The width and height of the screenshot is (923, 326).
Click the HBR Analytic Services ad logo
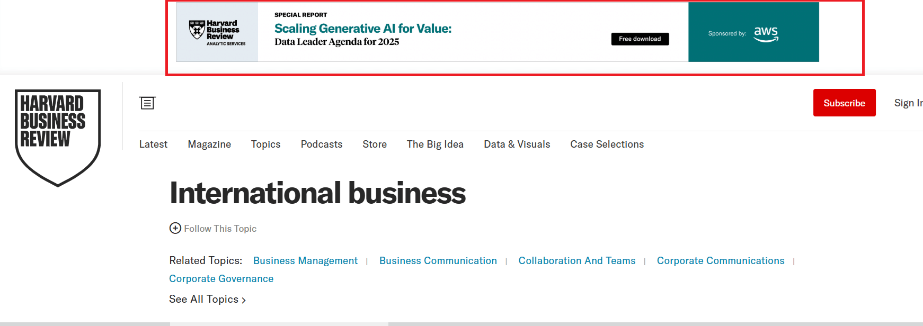[217, 32]
